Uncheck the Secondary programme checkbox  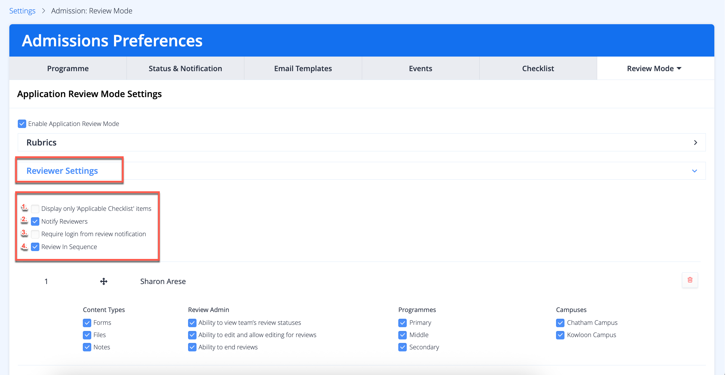click(402, 347)
